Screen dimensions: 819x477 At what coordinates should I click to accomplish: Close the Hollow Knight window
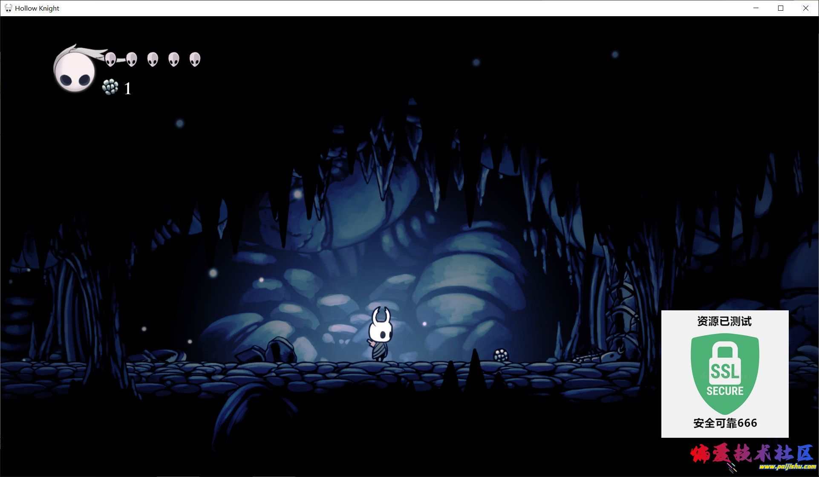click(x=805, y=8)
